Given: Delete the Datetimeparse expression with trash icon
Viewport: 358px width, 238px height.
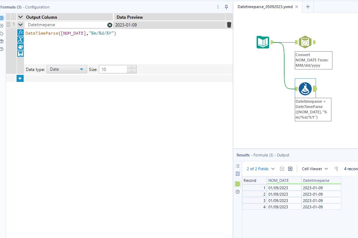Looking at the screenshot, I should 229,25.
